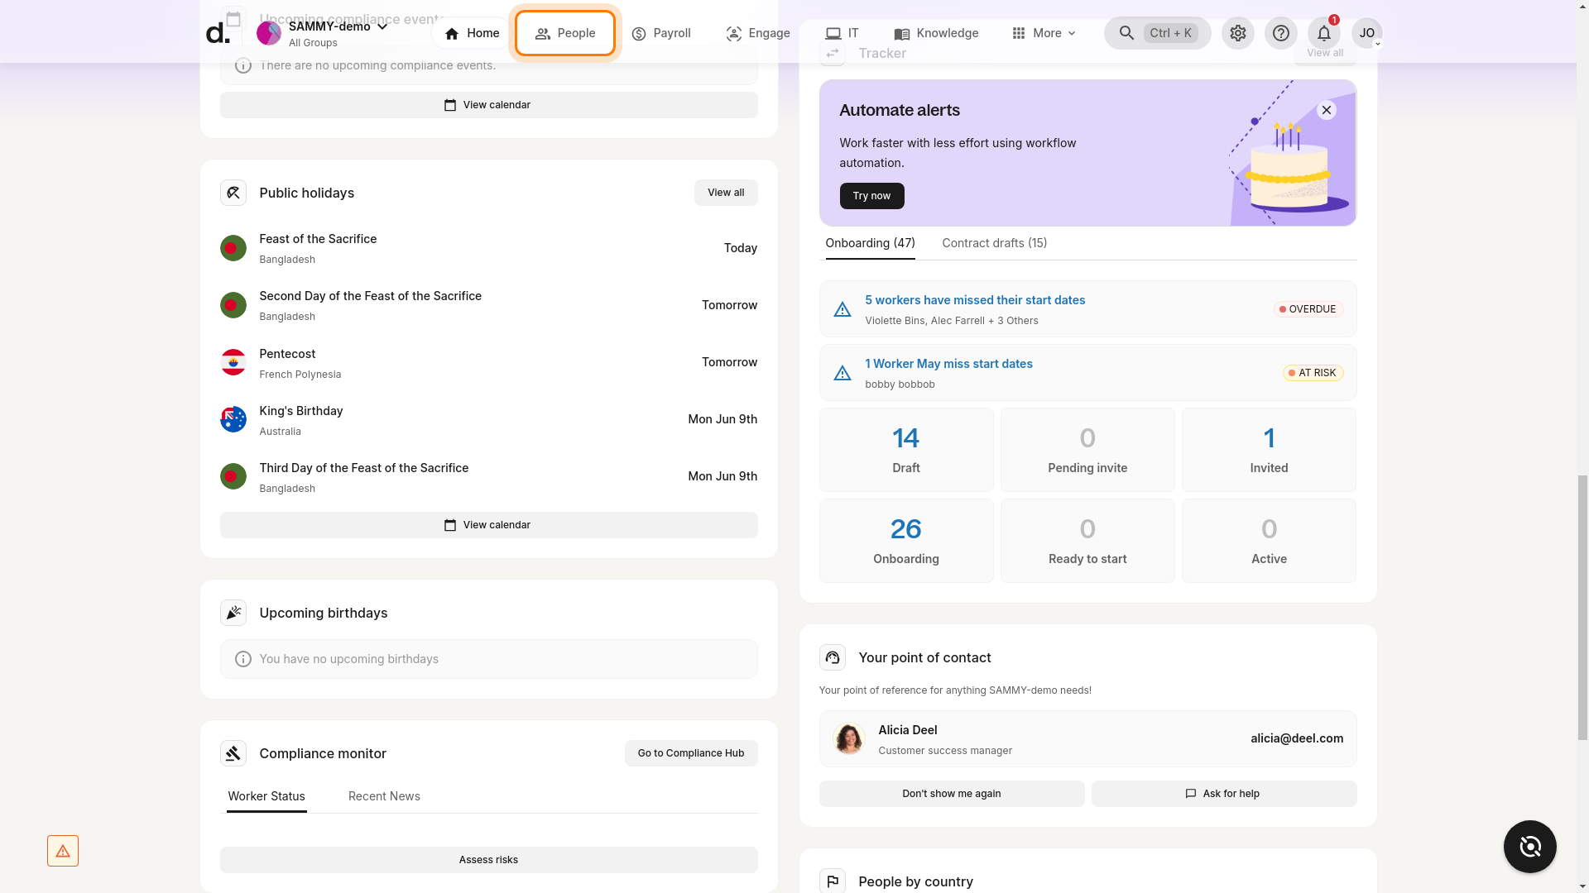1589x893 pixels.
Task: Open the 0 Pending invite tile
Action: click(x=1087, y=450)
